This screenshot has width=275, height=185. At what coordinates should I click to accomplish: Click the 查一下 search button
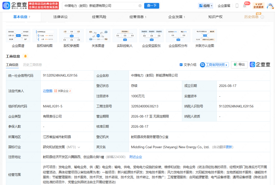152,6
